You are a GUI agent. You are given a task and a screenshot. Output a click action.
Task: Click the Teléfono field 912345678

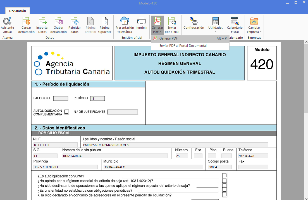tap(253, 156)
